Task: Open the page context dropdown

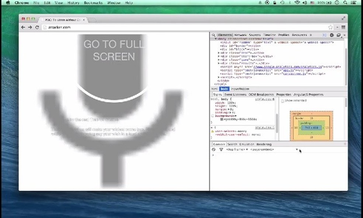Action: (x=274, y=150)
